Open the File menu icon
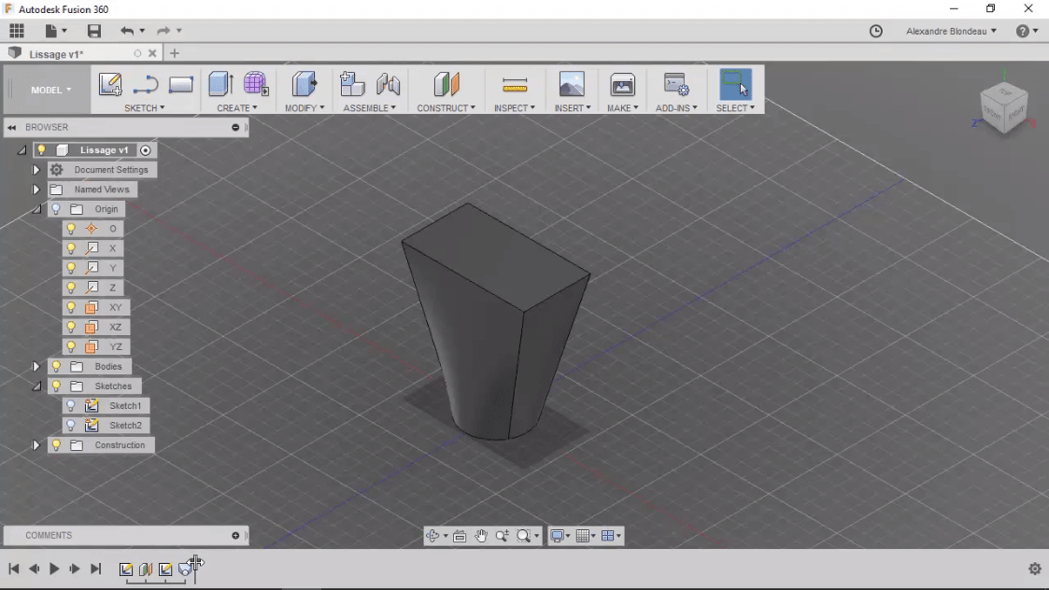 (x=55, y=31)
